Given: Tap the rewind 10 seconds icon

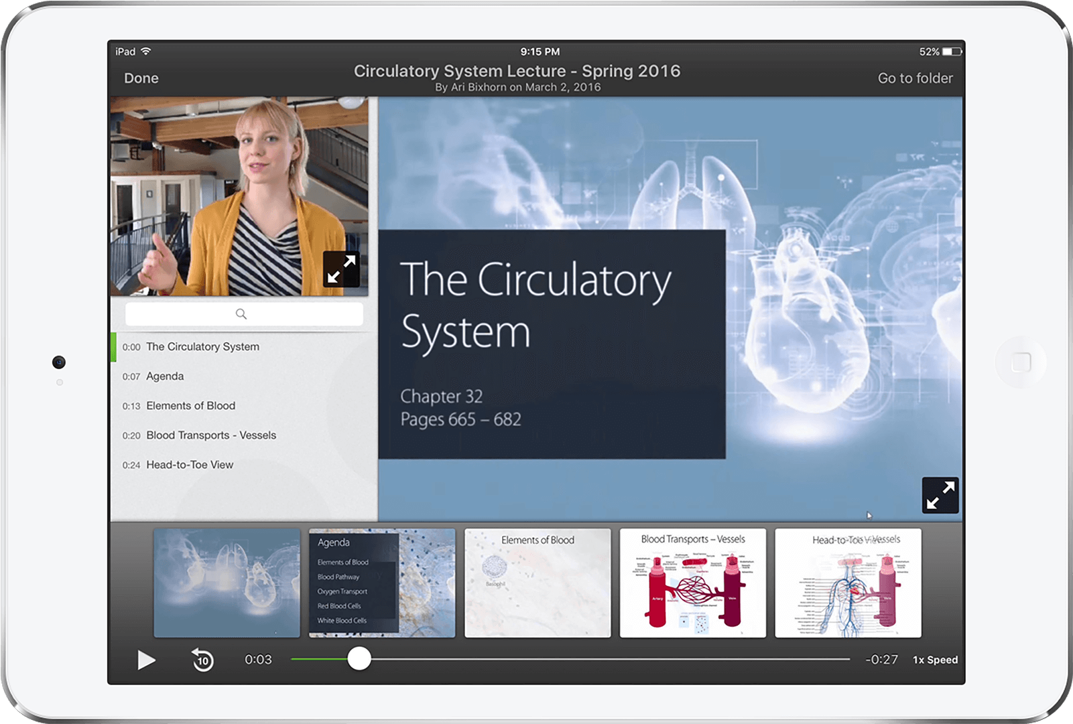Looking at the screenshot, I should tap(202, 660).
